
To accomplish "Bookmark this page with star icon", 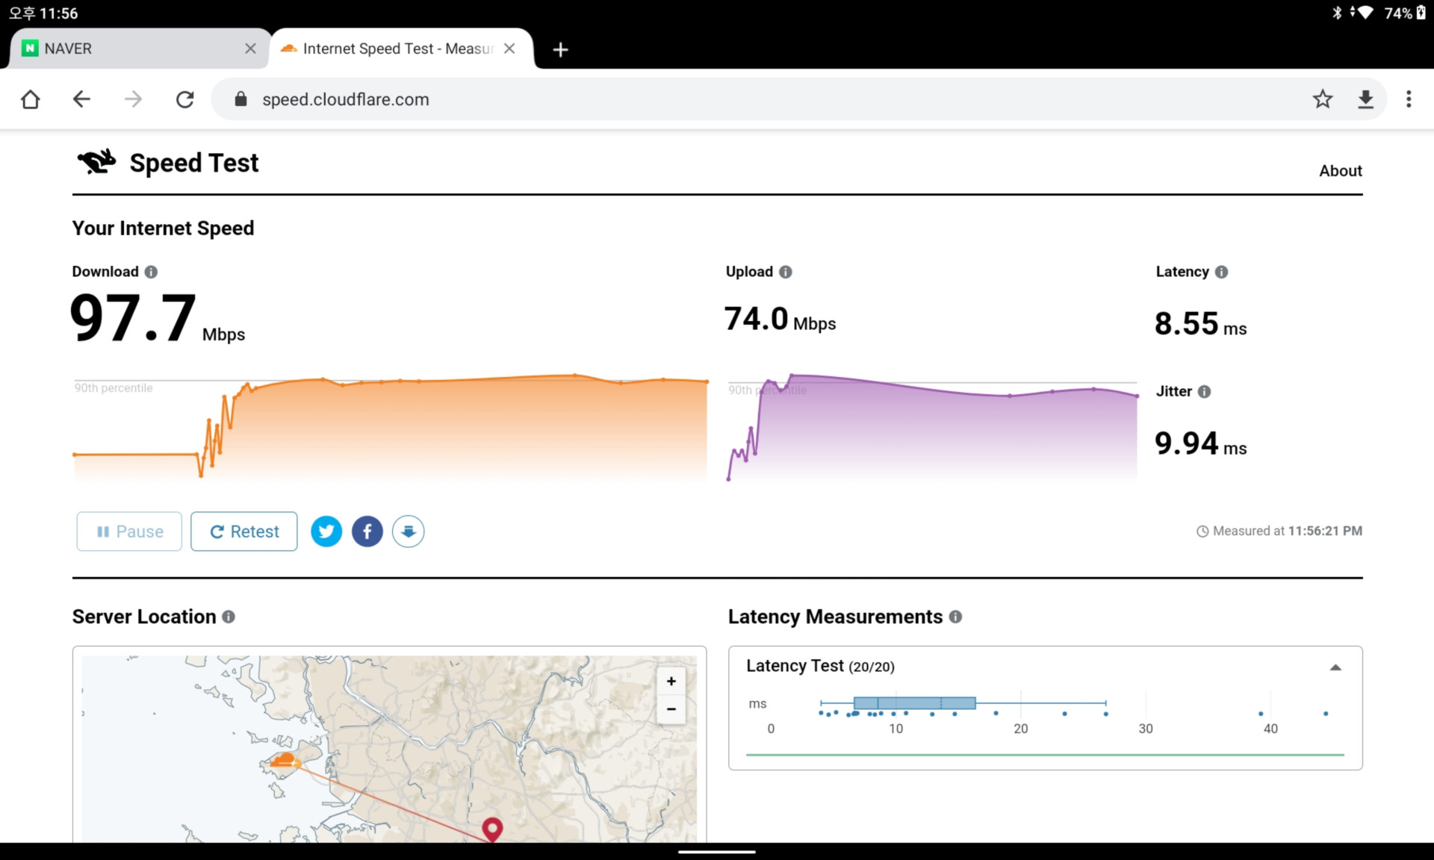I will coord(1322,99).
